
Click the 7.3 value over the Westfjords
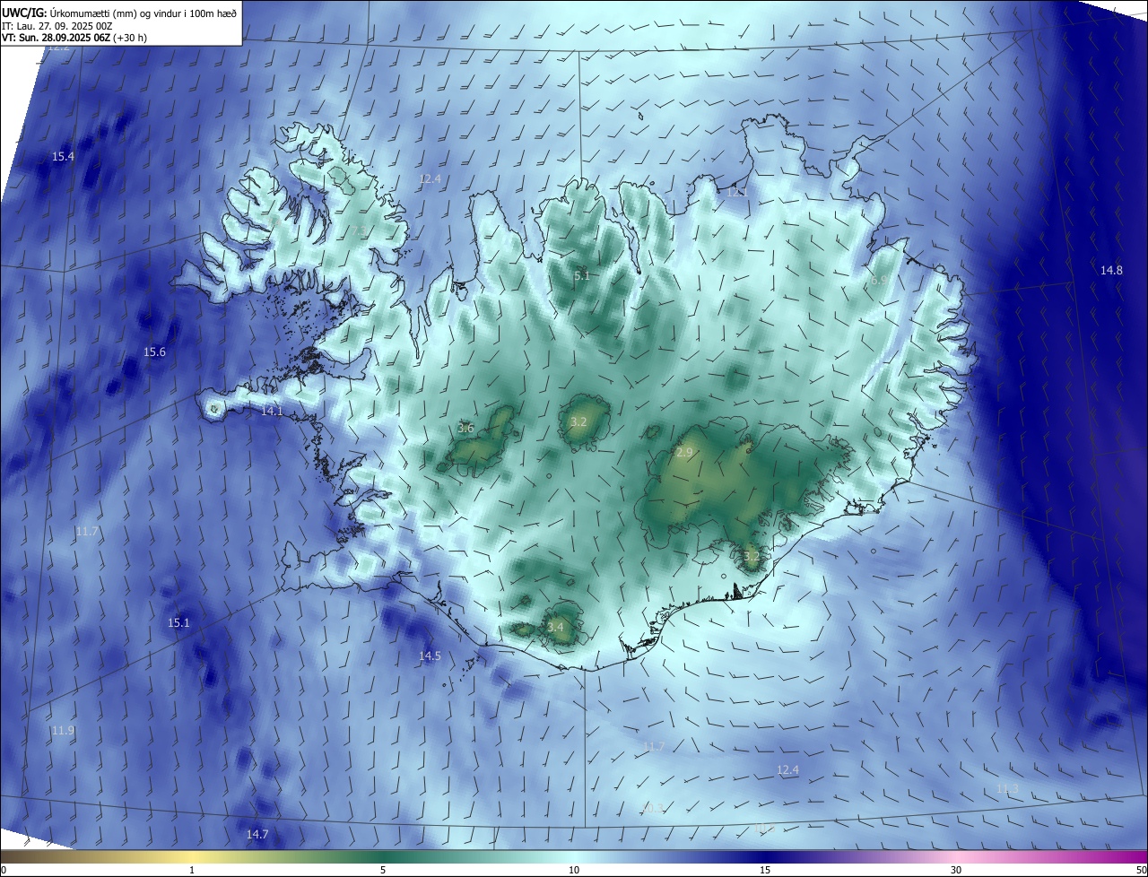pyautogui.click(x=358, y=231)
